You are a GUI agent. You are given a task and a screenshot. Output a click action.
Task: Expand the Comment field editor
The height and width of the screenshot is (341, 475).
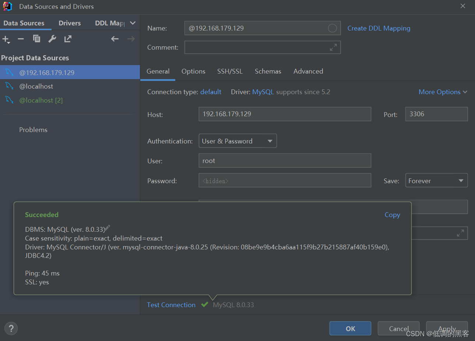pos(333,47)
